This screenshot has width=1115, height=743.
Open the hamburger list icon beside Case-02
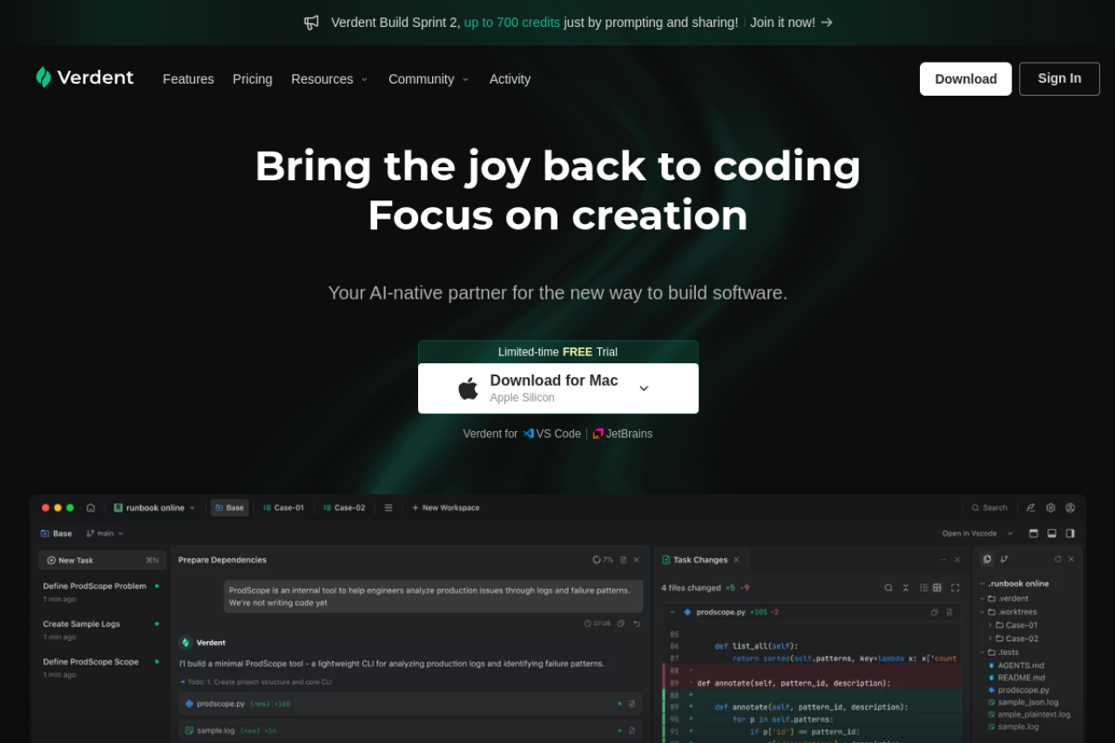click(x=389, y=508)
